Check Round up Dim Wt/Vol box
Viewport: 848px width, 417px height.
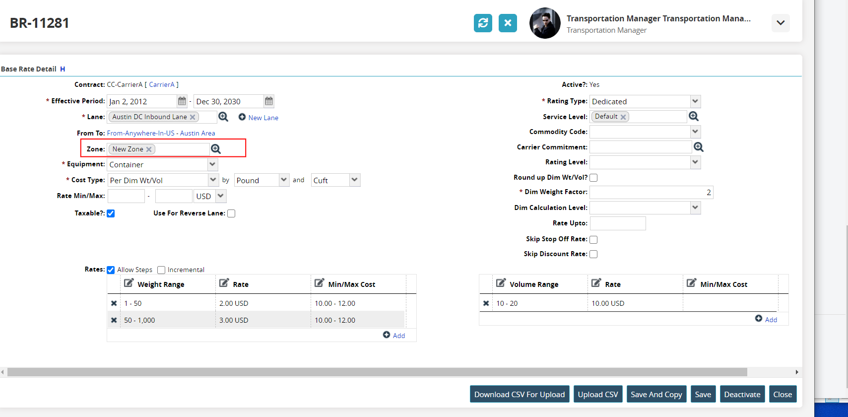593,178
